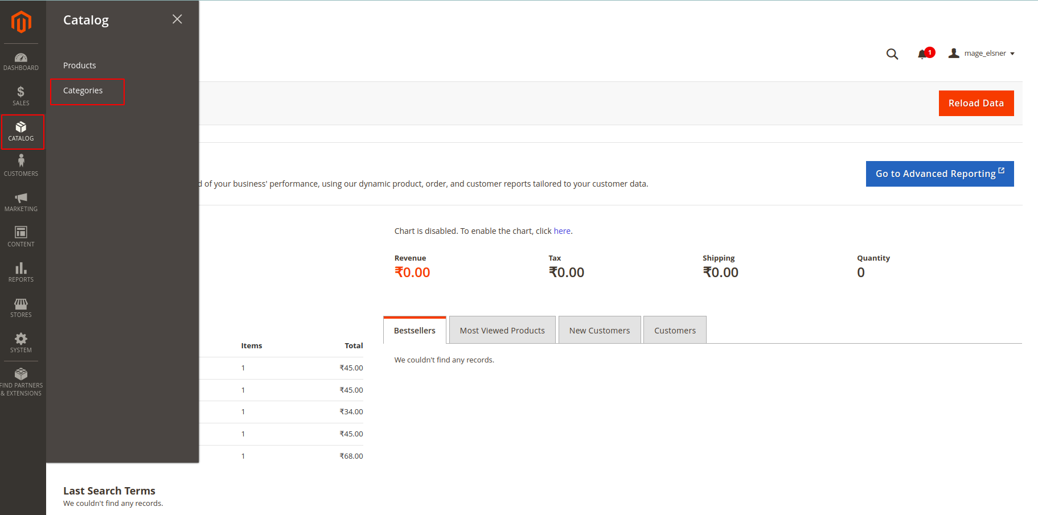This screenshot has height=515, width=1038.
Task: Open the Content sidebar menu
Action: point(21,237)
